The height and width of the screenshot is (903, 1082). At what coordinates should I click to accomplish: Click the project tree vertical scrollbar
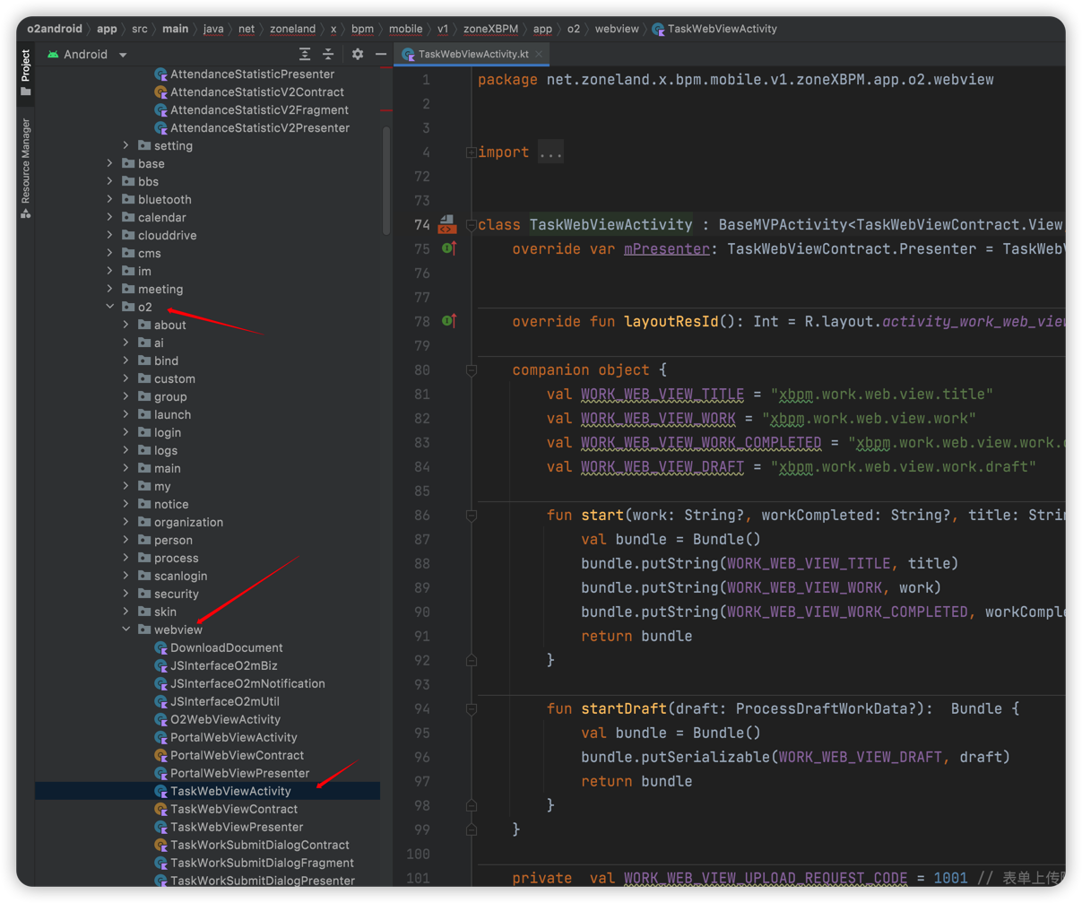[386, 179]
